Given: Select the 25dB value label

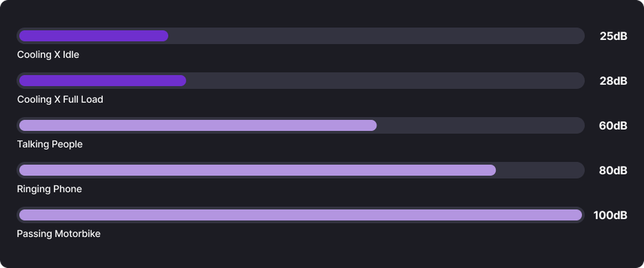Looking at the screenshot, I should click(613, 36).
